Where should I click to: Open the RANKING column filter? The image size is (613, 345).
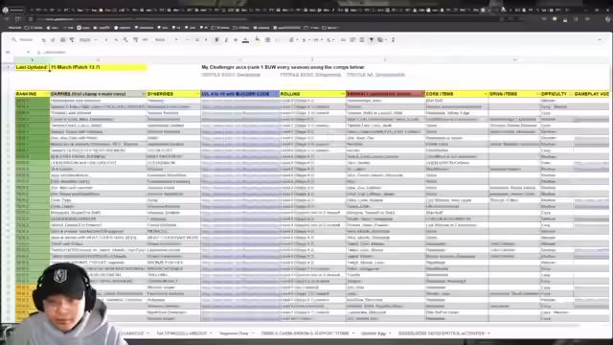tap(47, 94)
